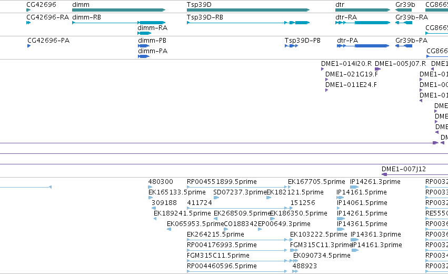The width and height of the screenshot is (448, 274).
Task: Select EK264215.5prime EST
Action: point(237,240)
